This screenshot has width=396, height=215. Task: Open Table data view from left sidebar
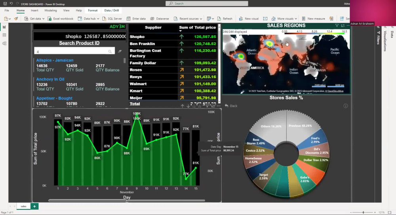point(4,35)
